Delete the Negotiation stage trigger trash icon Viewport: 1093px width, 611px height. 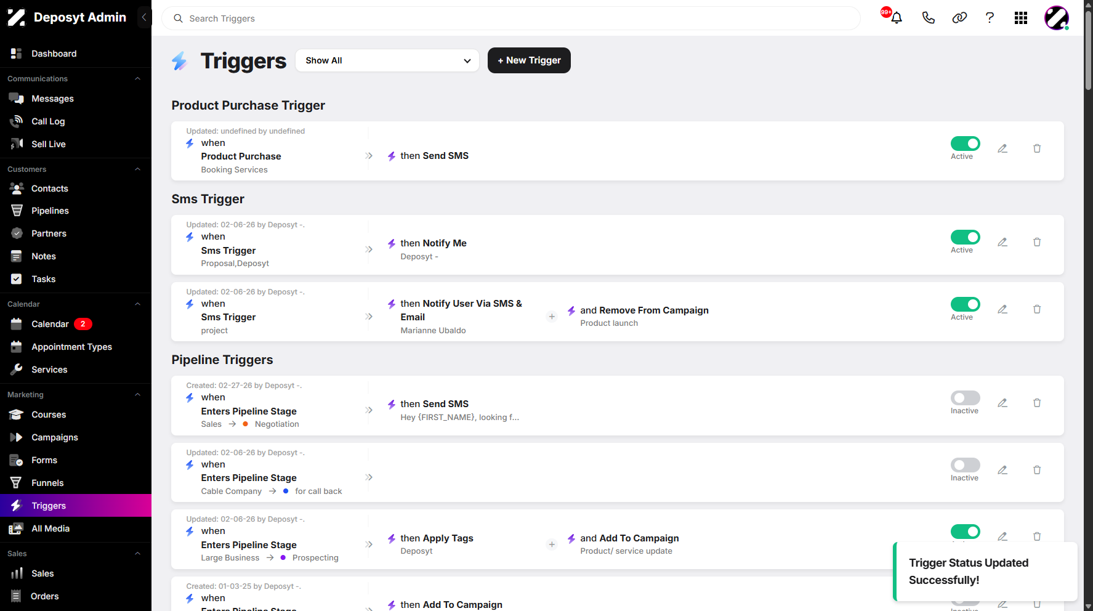click(x=1037, y=403)
